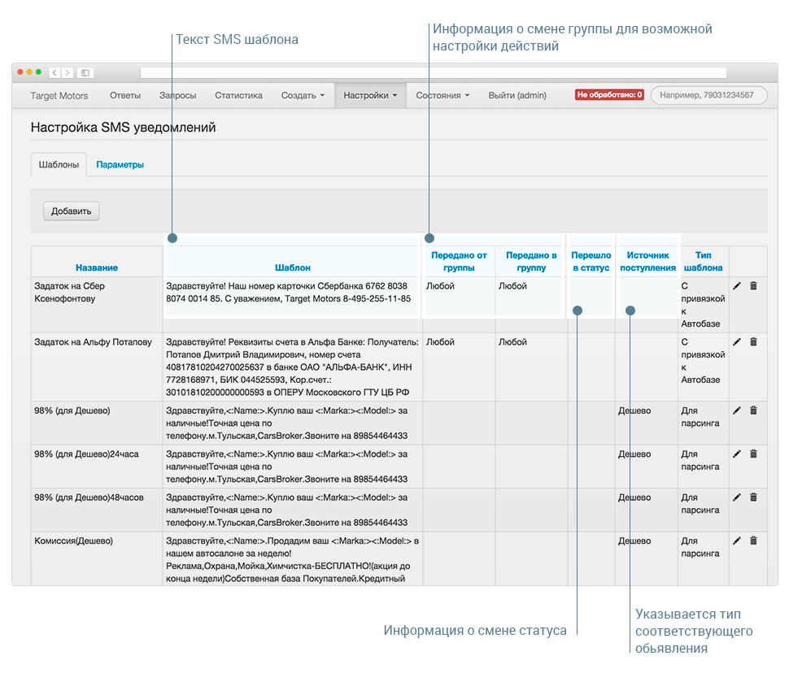
Task: Edit the 'Задаток на Альфу Потапову' template
Action: point(737,342)
